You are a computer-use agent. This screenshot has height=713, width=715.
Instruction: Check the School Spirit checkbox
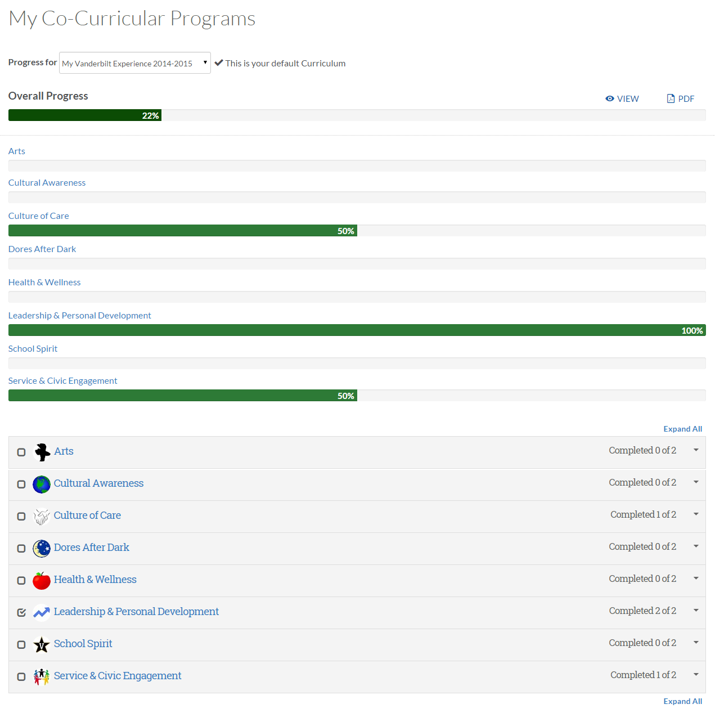coord(21,644)
